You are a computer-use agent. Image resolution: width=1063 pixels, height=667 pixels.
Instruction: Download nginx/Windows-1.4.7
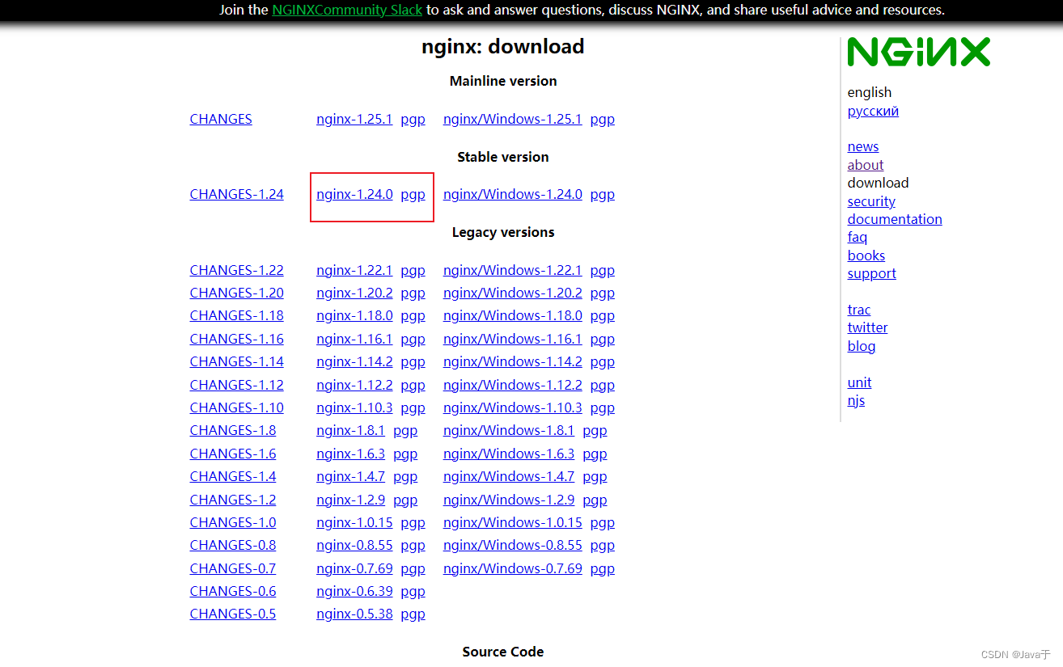click(509, 476)
